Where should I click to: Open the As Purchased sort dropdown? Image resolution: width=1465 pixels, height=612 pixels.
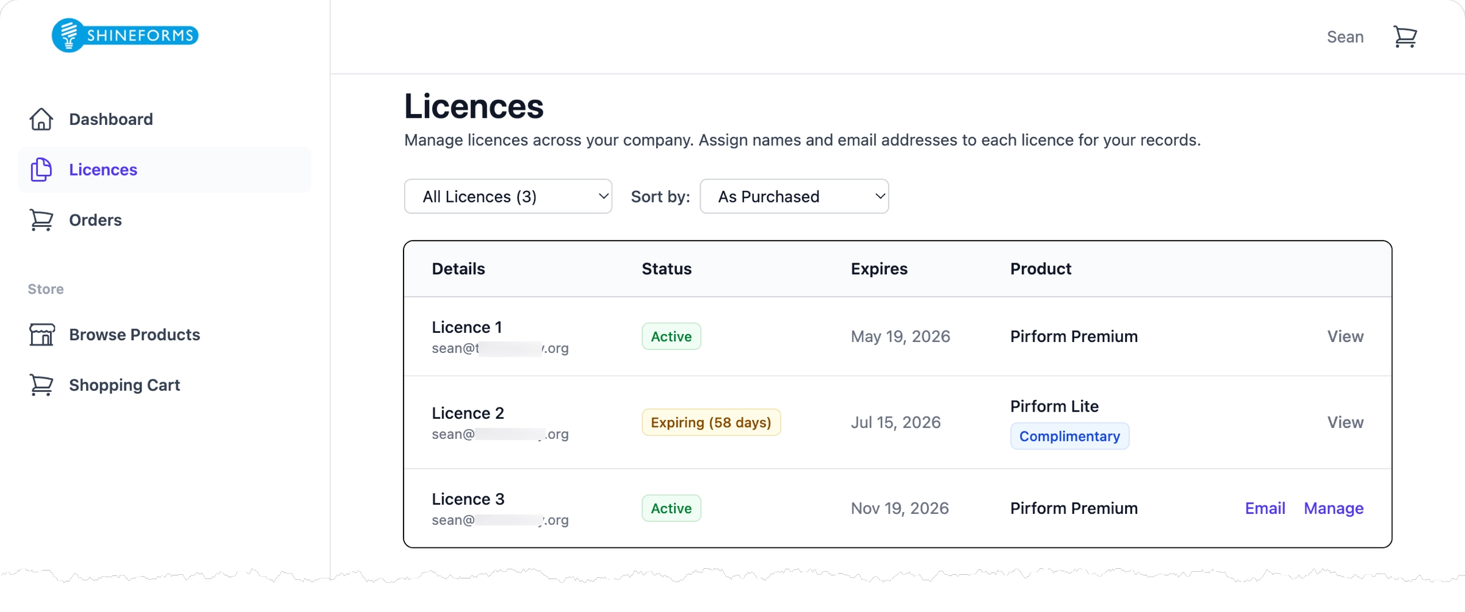[x=794, y=196]
